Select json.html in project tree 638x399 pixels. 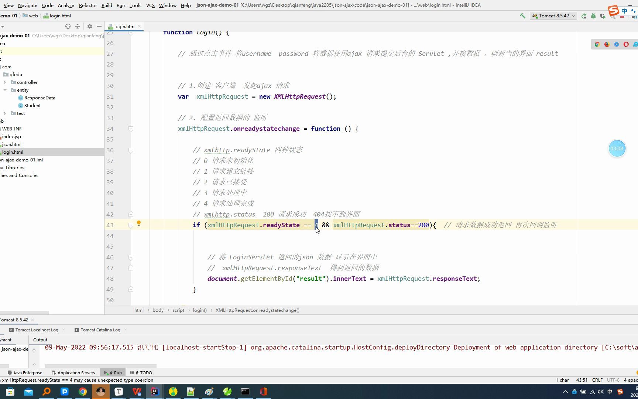(x=11, y=144)
